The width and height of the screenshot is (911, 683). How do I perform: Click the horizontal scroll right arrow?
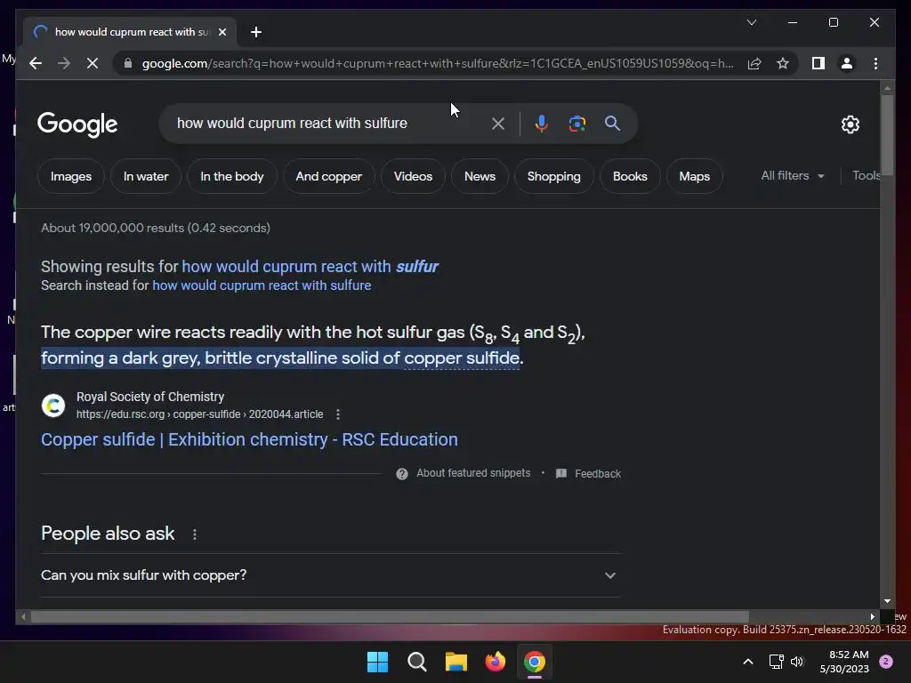click(872, 617)
